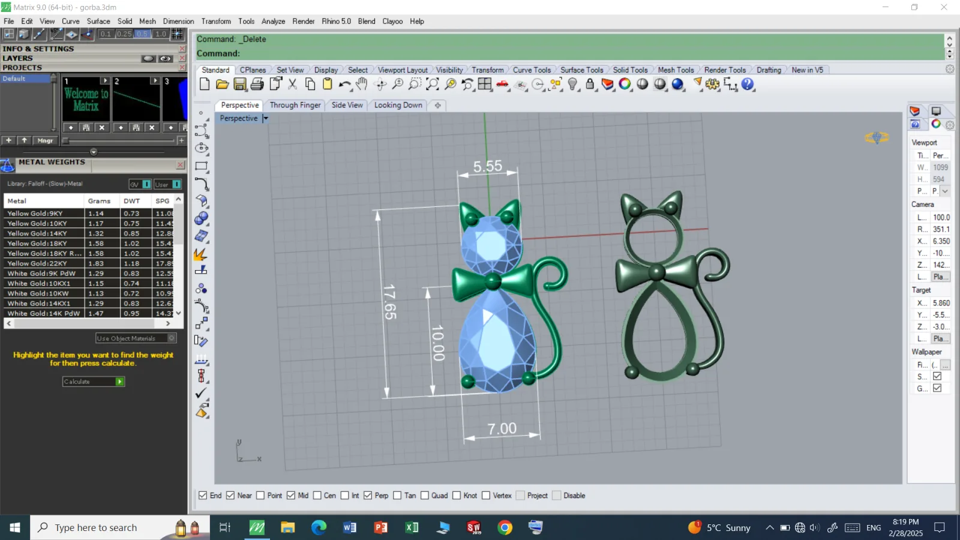Viewport: 960px width, 540px height.
Task: Click the Calculate button
Action: (94, 382)
